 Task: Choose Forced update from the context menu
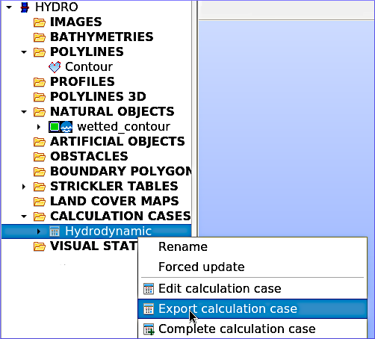(x=252, y=267)
